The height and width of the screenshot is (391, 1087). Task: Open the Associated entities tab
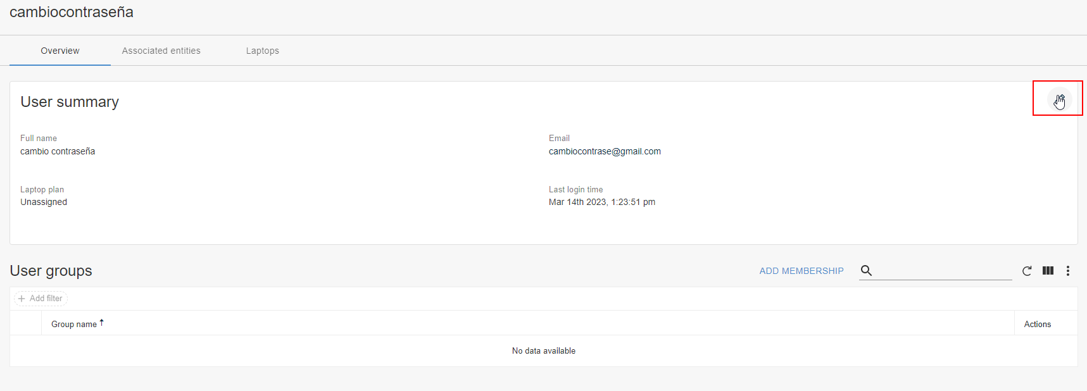161,51
